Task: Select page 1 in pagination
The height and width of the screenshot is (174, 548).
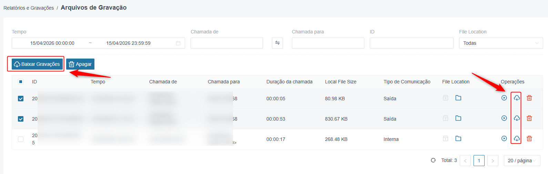Action: pyautogui.click(x=479, y=161)
